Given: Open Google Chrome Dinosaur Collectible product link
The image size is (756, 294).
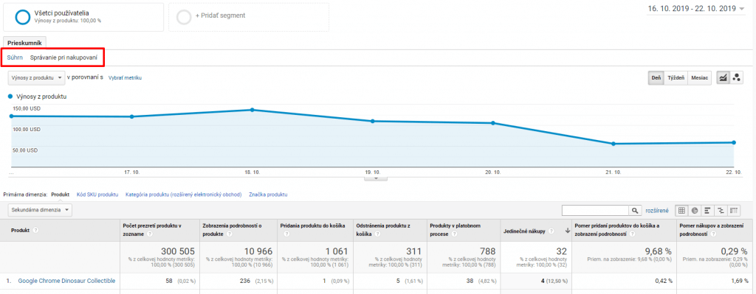Looking at the screenshot, I should (66, 281).
